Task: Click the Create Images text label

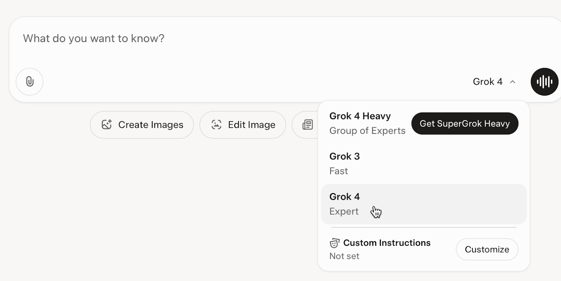Action: pyautogui.click(x=151, y=125)
